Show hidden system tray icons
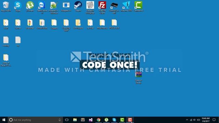The image size is (219, 123). [187, 120]
